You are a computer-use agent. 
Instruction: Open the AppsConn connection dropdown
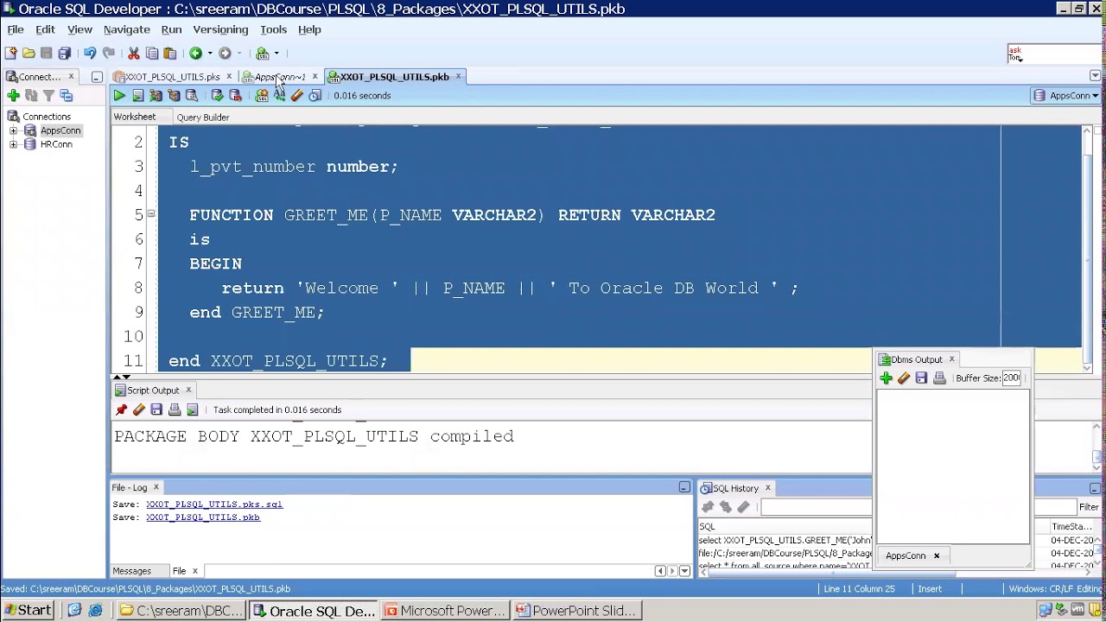(x=1066, y=96)
